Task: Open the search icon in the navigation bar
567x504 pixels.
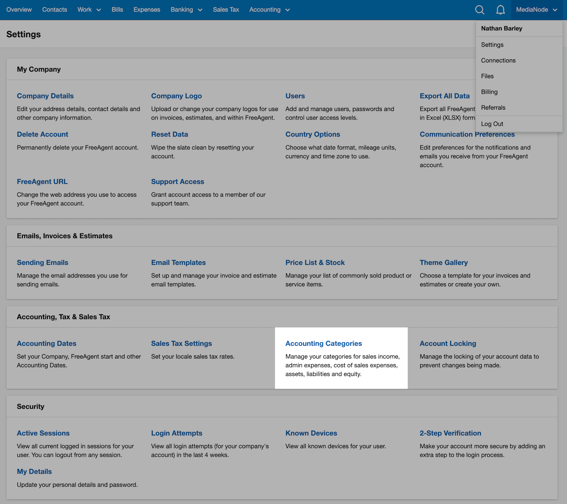Action: coord(480,10)
